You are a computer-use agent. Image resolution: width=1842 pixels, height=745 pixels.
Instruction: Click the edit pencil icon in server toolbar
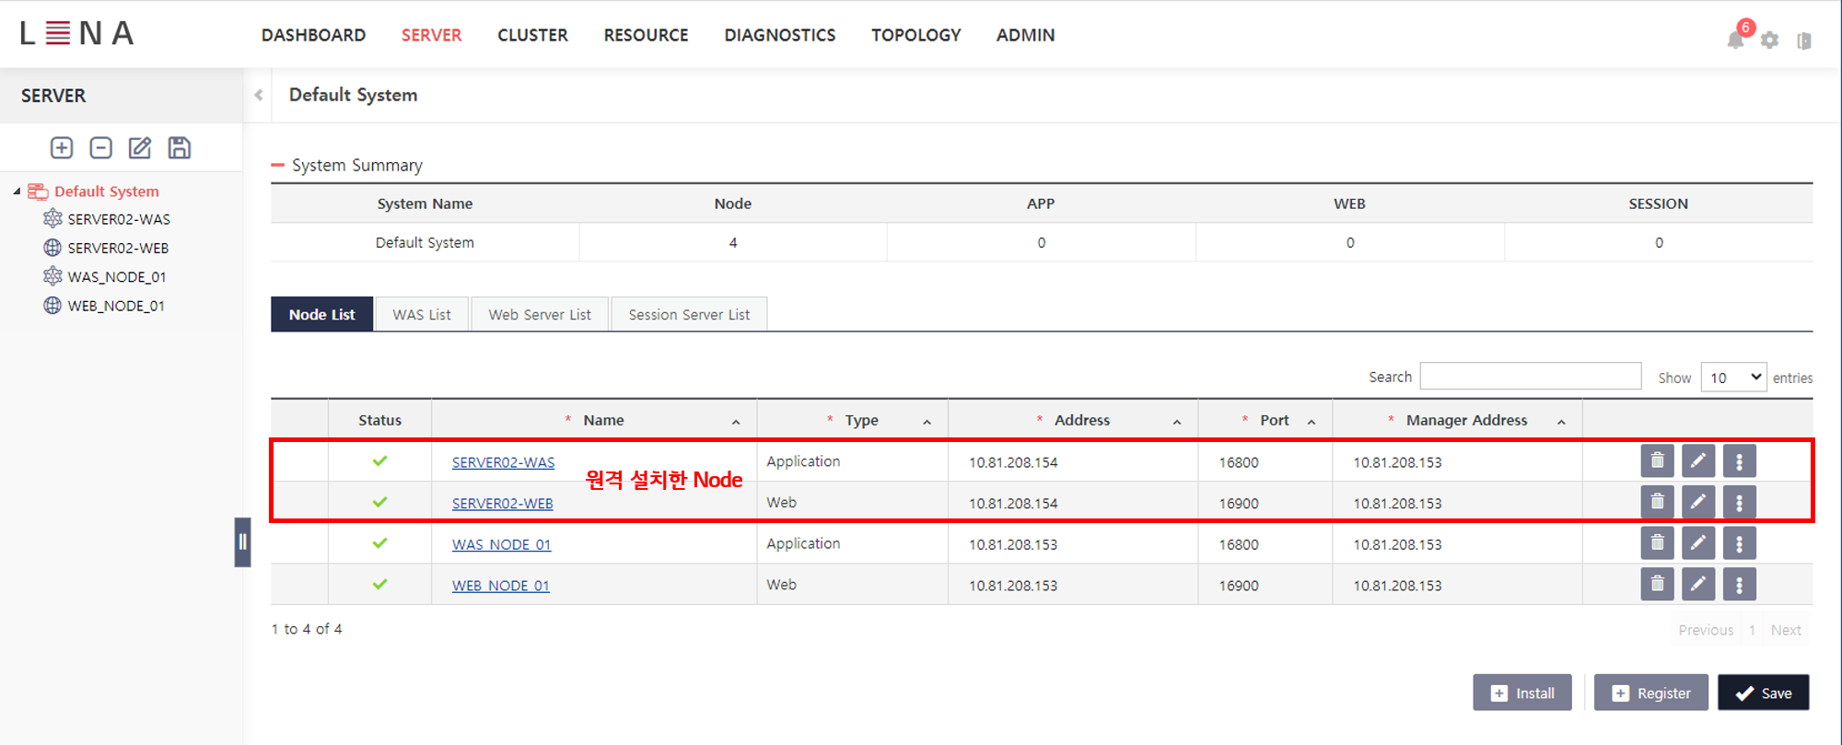tap(140, 148)
